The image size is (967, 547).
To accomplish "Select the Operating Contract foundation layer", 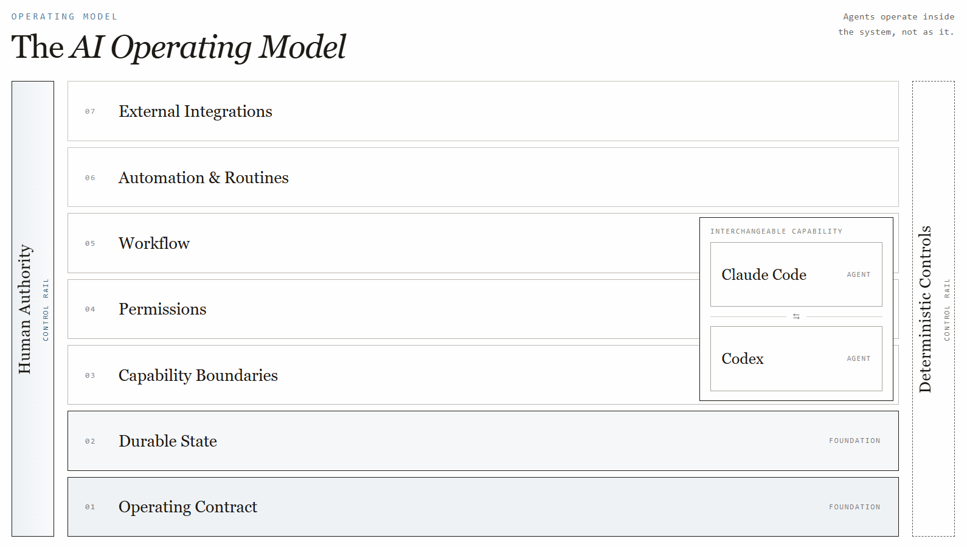I will click(x=483, y=507).
